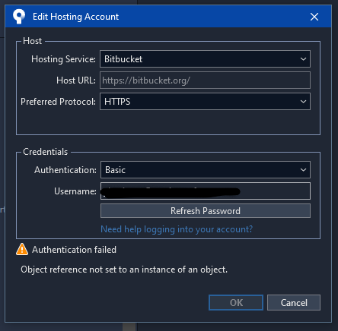Open the Authentication dropdown showing Basic

coord(206,169)
